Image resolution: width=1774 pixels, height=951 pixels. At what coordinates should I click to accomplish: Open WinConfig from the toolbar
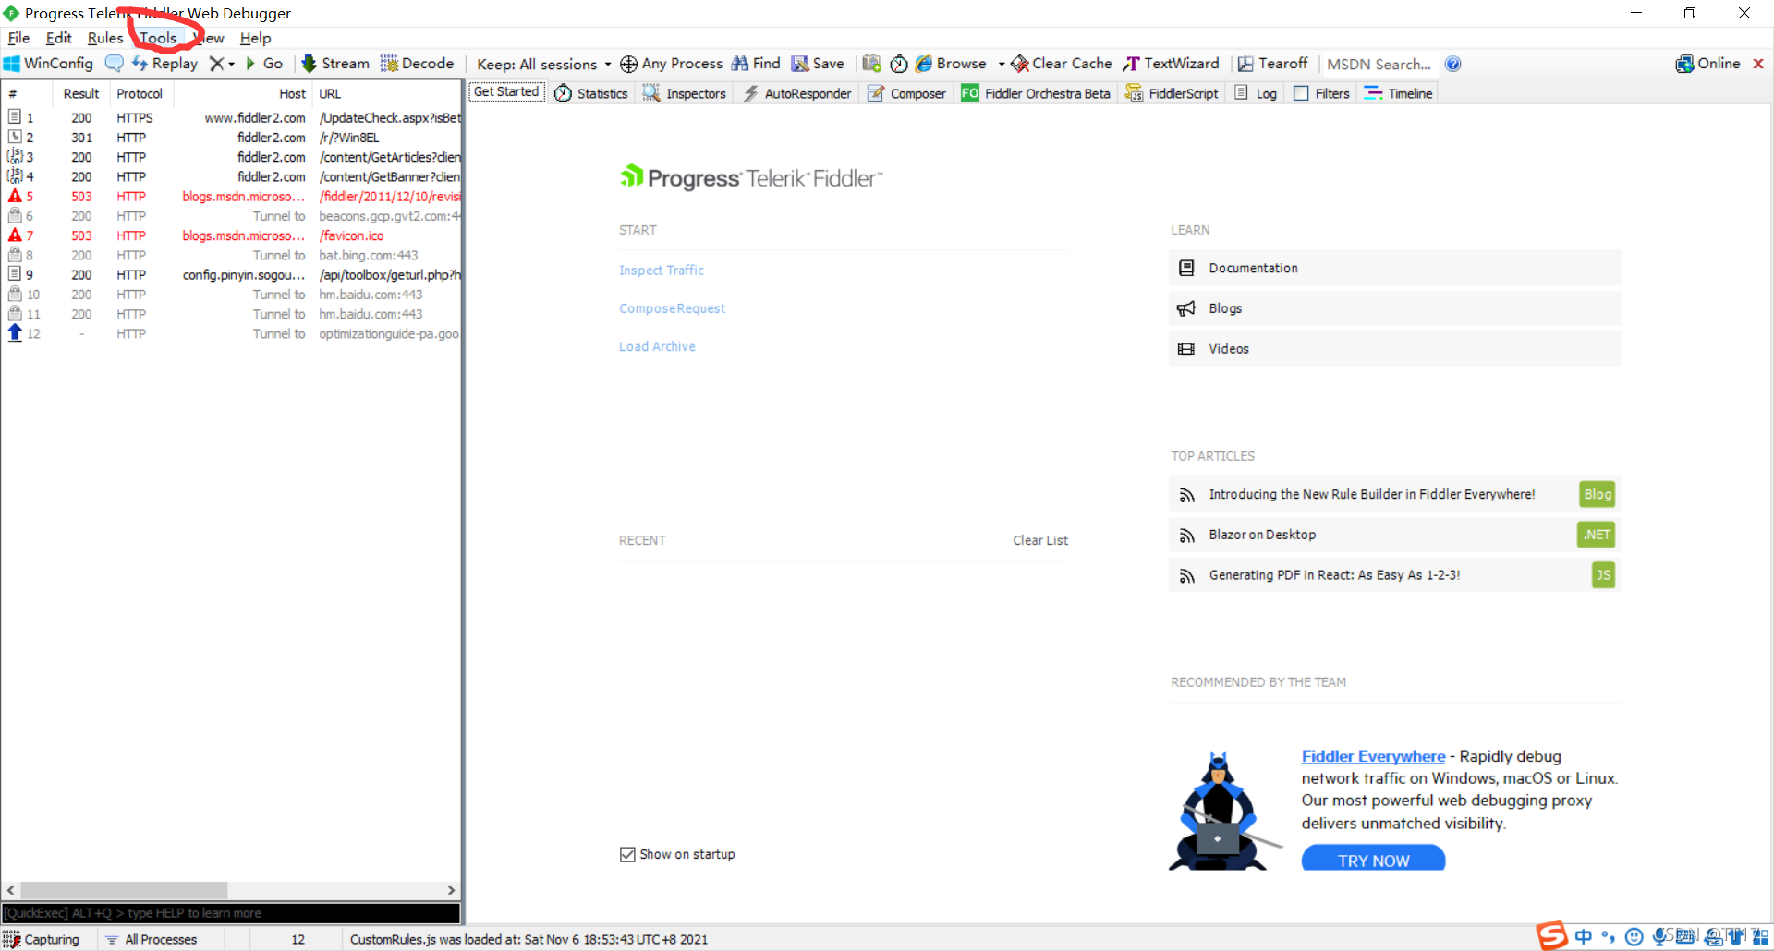(x=49, y=64)
